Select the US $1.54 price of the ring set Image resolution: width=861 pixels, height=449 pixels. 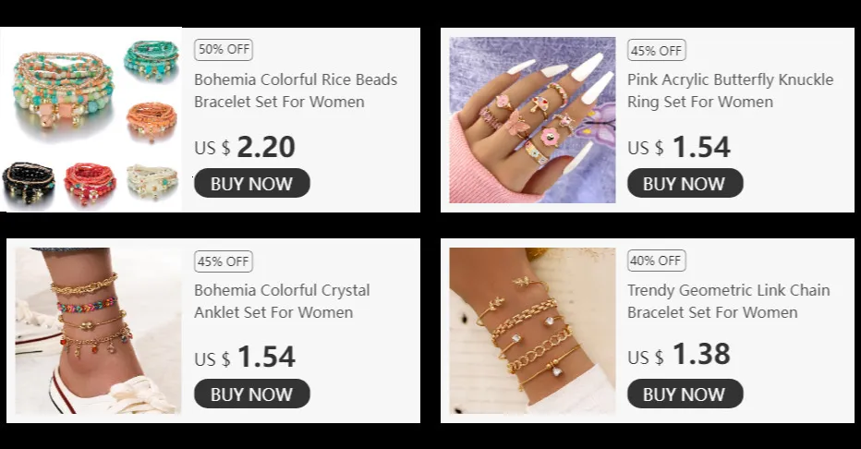[679, 147]
